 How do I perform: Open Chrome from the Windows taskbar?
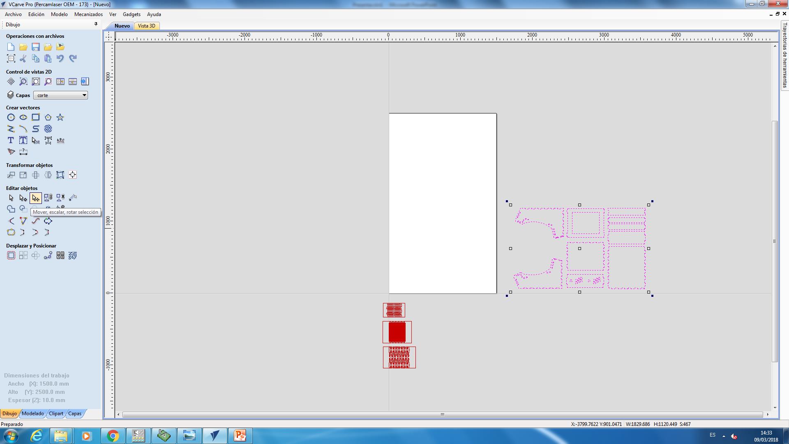click(x=113, y=436)
